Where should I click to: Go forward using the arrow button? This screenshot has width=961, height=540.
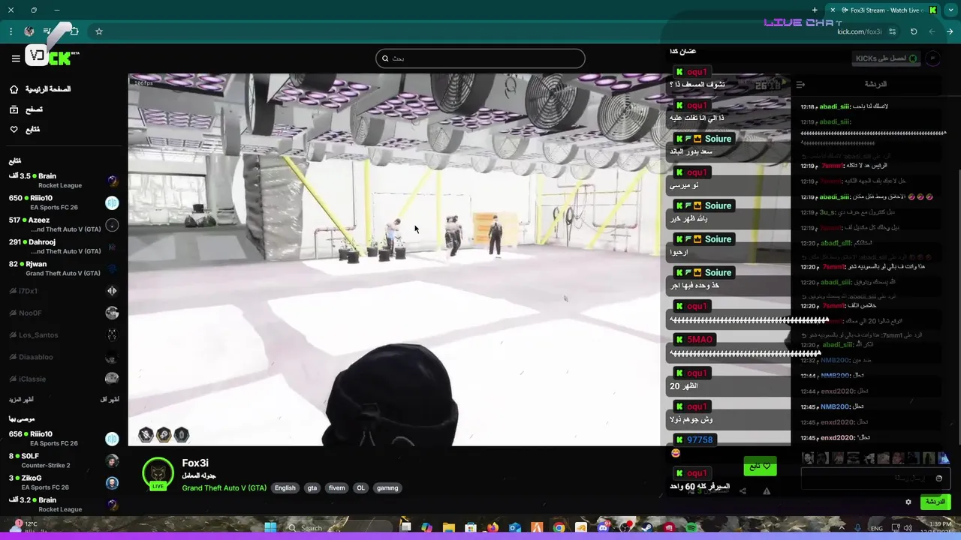[x=950, y=31]
